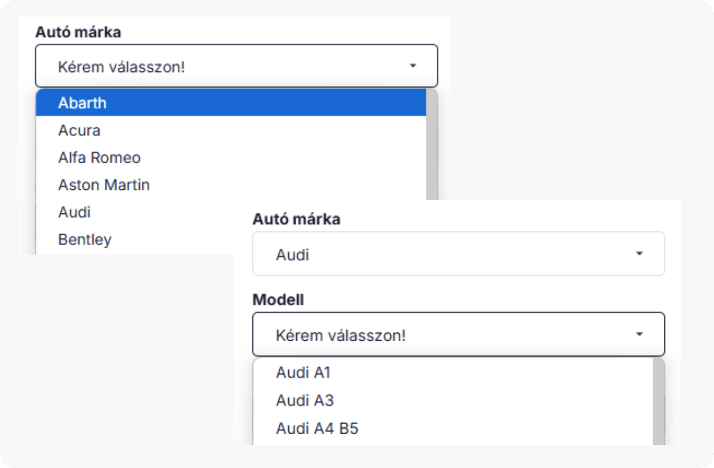Pick Alfa Romeo from the car brands
This screenshot has width=714, height=468.
point(99,158)
